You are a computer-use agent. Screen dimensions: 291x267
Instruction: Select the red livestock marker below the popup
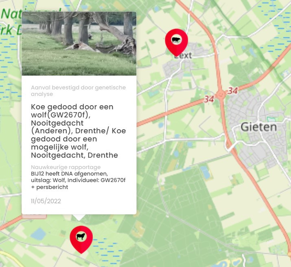tap(81, 239)
